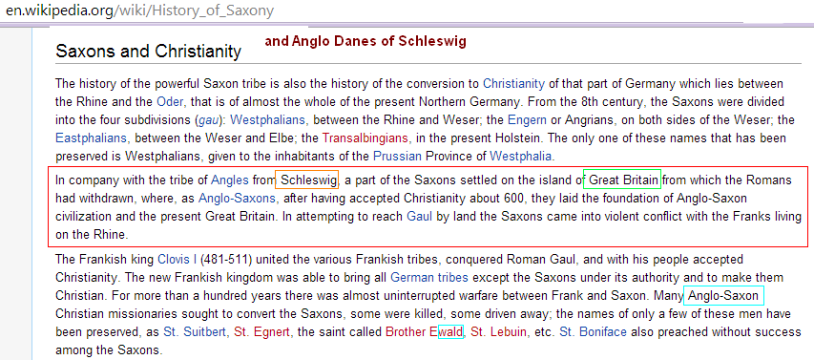Viewport: 814px width, 360px height.
Task: Open the Prussian link
Action: pos(398,156)
